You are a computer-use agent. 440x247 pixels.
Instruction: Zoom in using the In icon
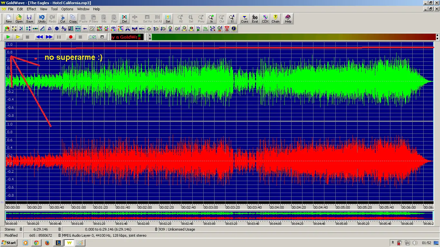click(x=211, y=19)
